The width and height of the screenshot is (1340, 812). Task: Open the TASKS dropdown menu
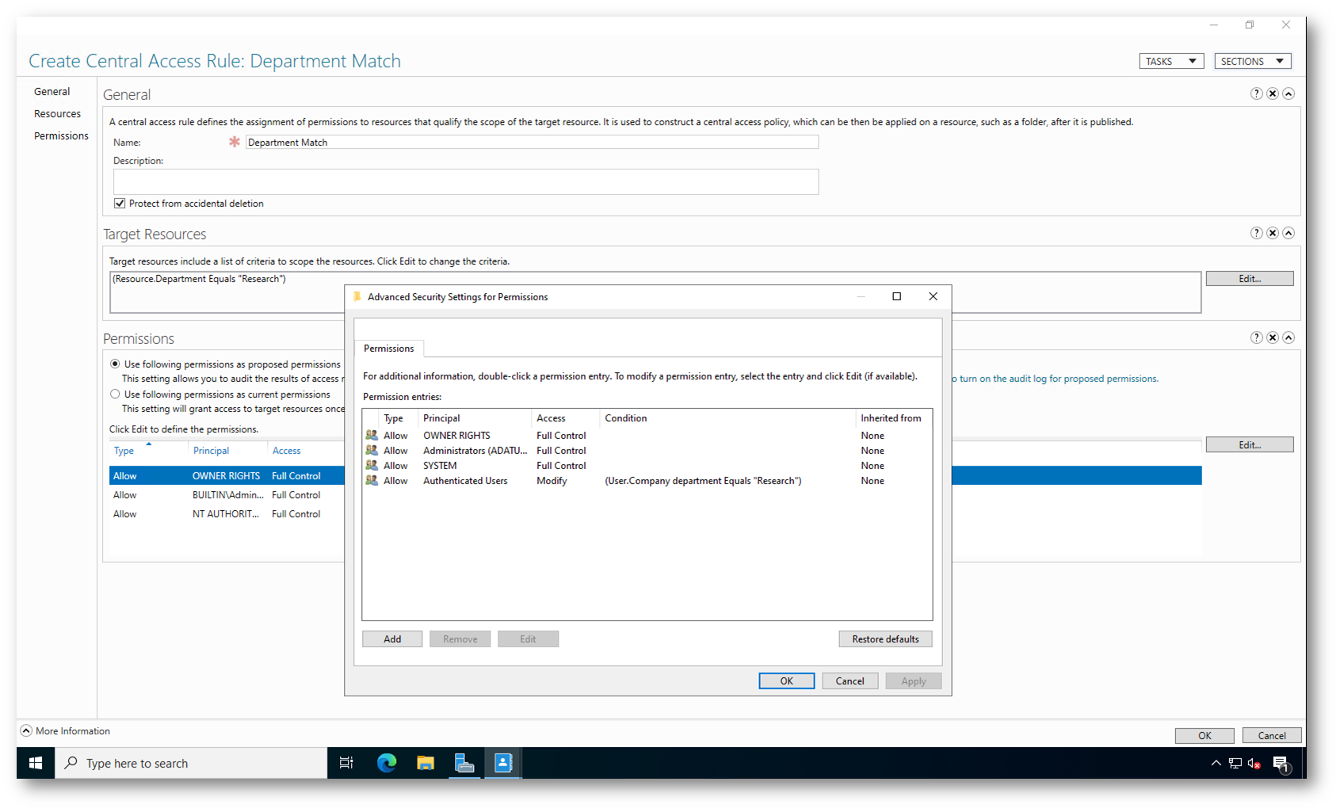[x=1171, y=61]
